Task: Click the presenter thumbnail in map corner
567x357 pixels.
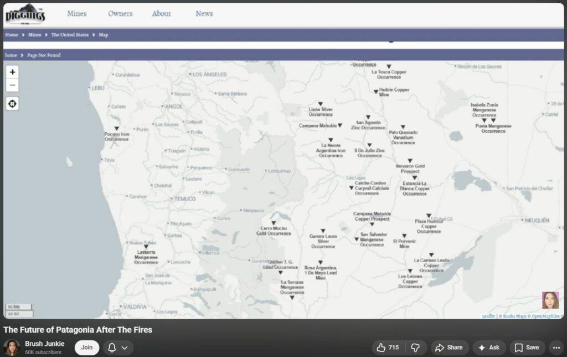Action: pyautogui.click(x=550, y=300)
